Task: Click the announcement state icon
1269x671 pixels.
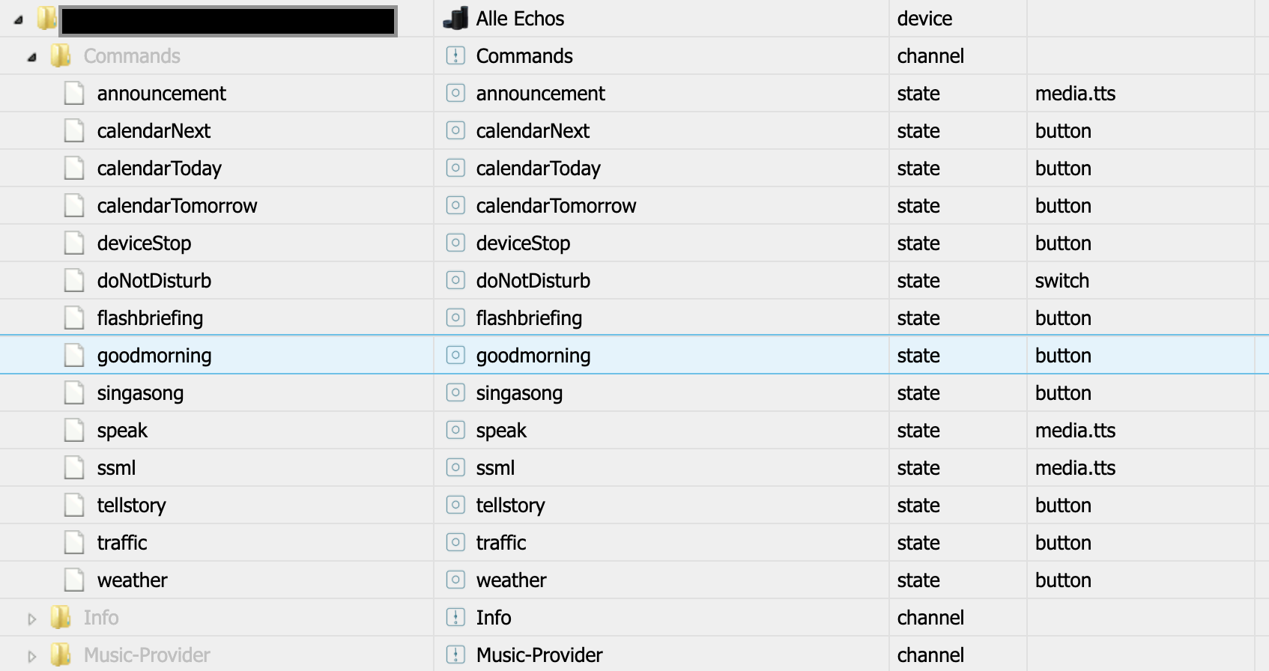Action: coord(455,94)
